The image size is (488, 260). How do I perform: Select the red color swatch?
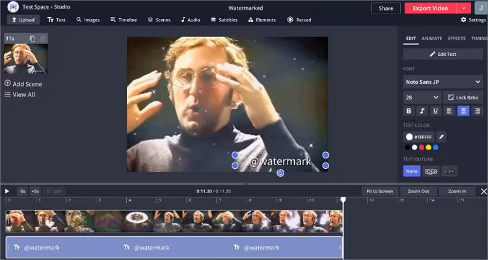click(x=422, y=148)
